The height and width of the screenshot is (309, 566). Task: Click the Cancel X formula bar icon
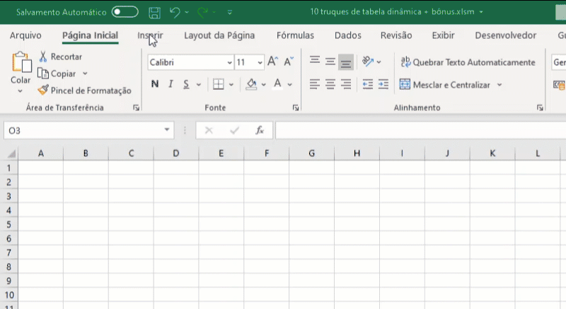tap(209, 131)
